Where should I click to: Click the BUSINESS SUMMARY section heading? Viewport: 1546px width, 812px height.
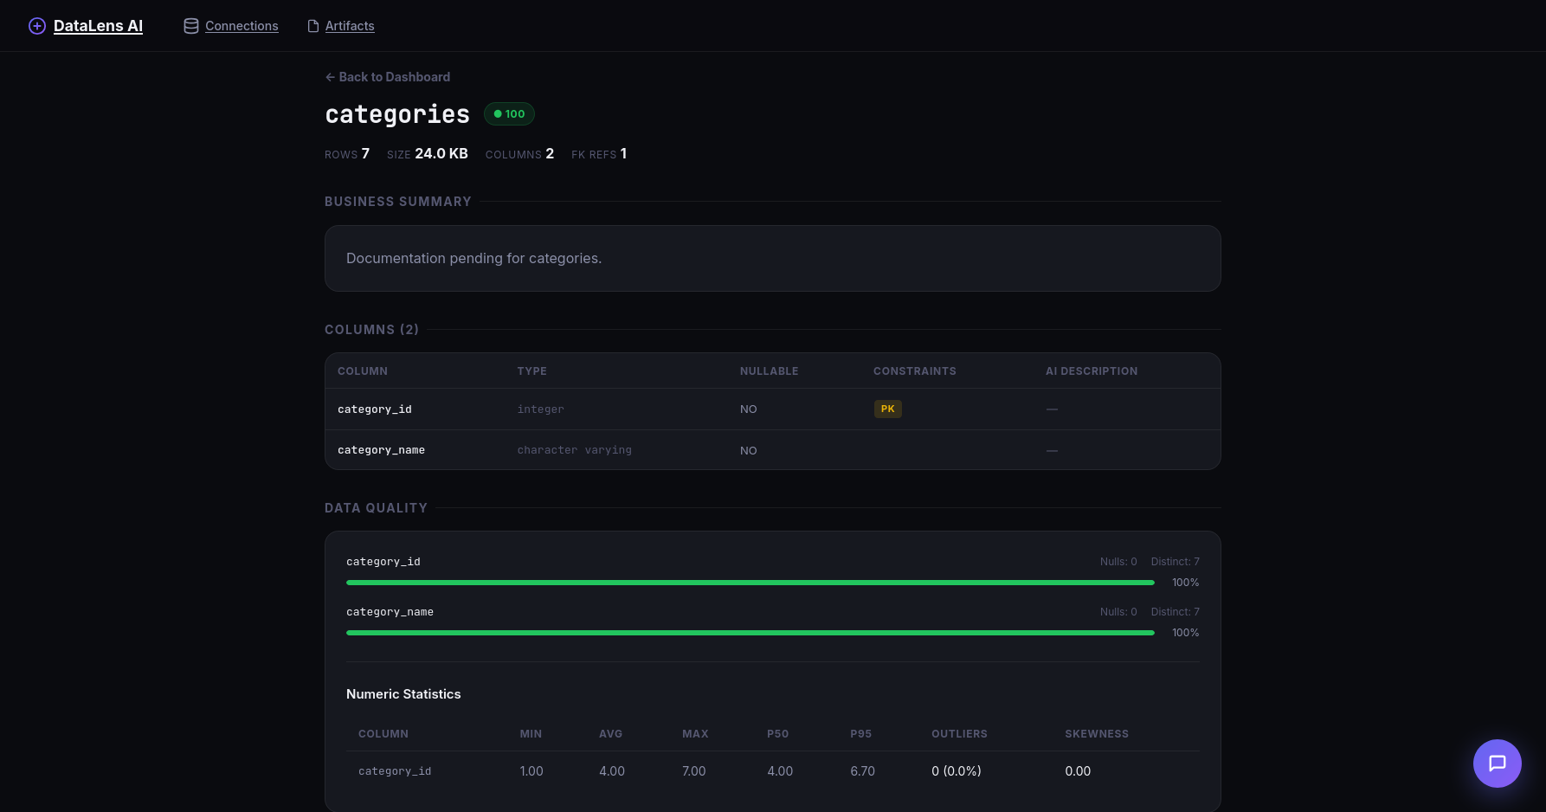click(398, 202)
